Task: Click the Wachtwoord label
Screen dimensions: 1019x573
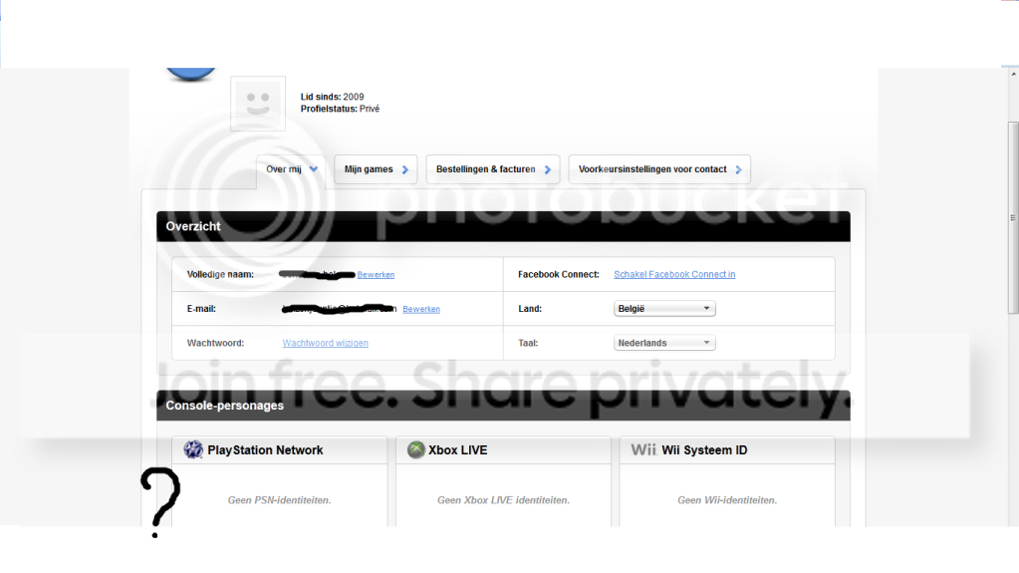Action: click(216, 343)
